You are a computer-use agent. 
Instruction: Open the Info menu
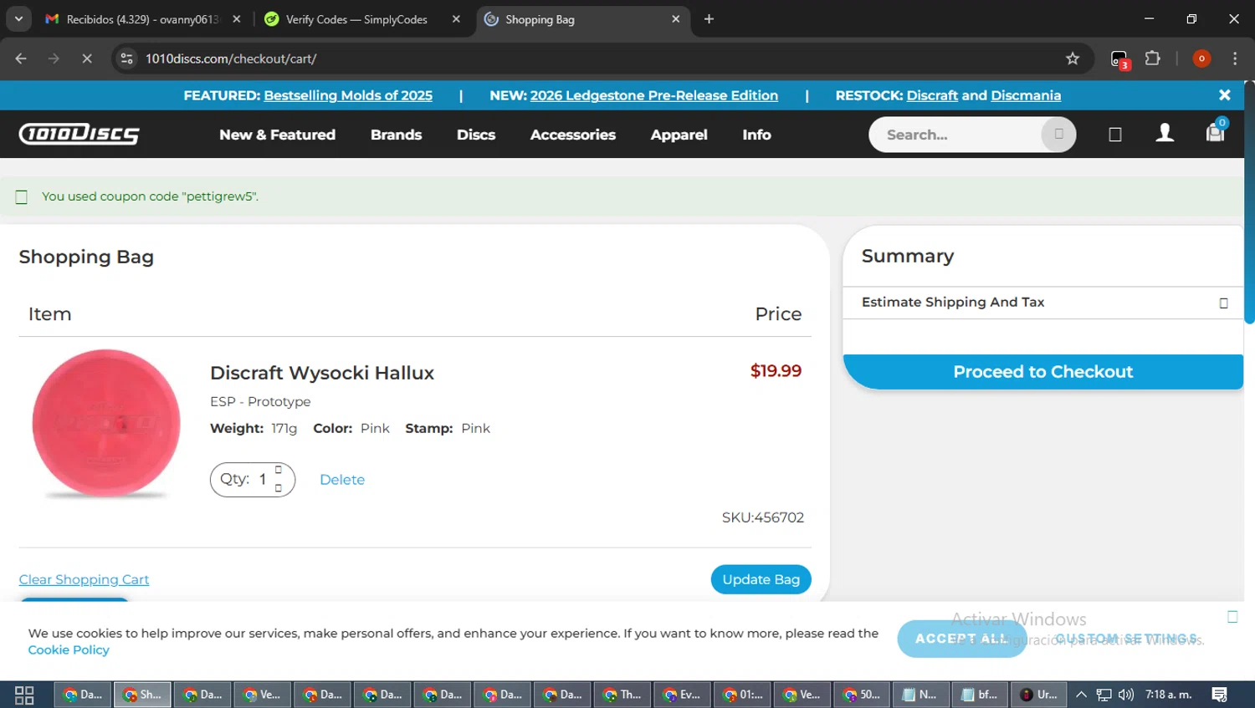click(x=756, y=135)
